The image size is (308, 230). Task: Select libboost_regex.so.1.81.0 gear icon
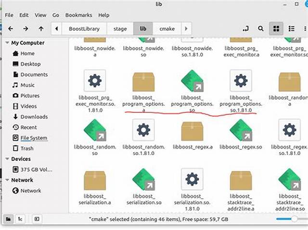[290, 130]
